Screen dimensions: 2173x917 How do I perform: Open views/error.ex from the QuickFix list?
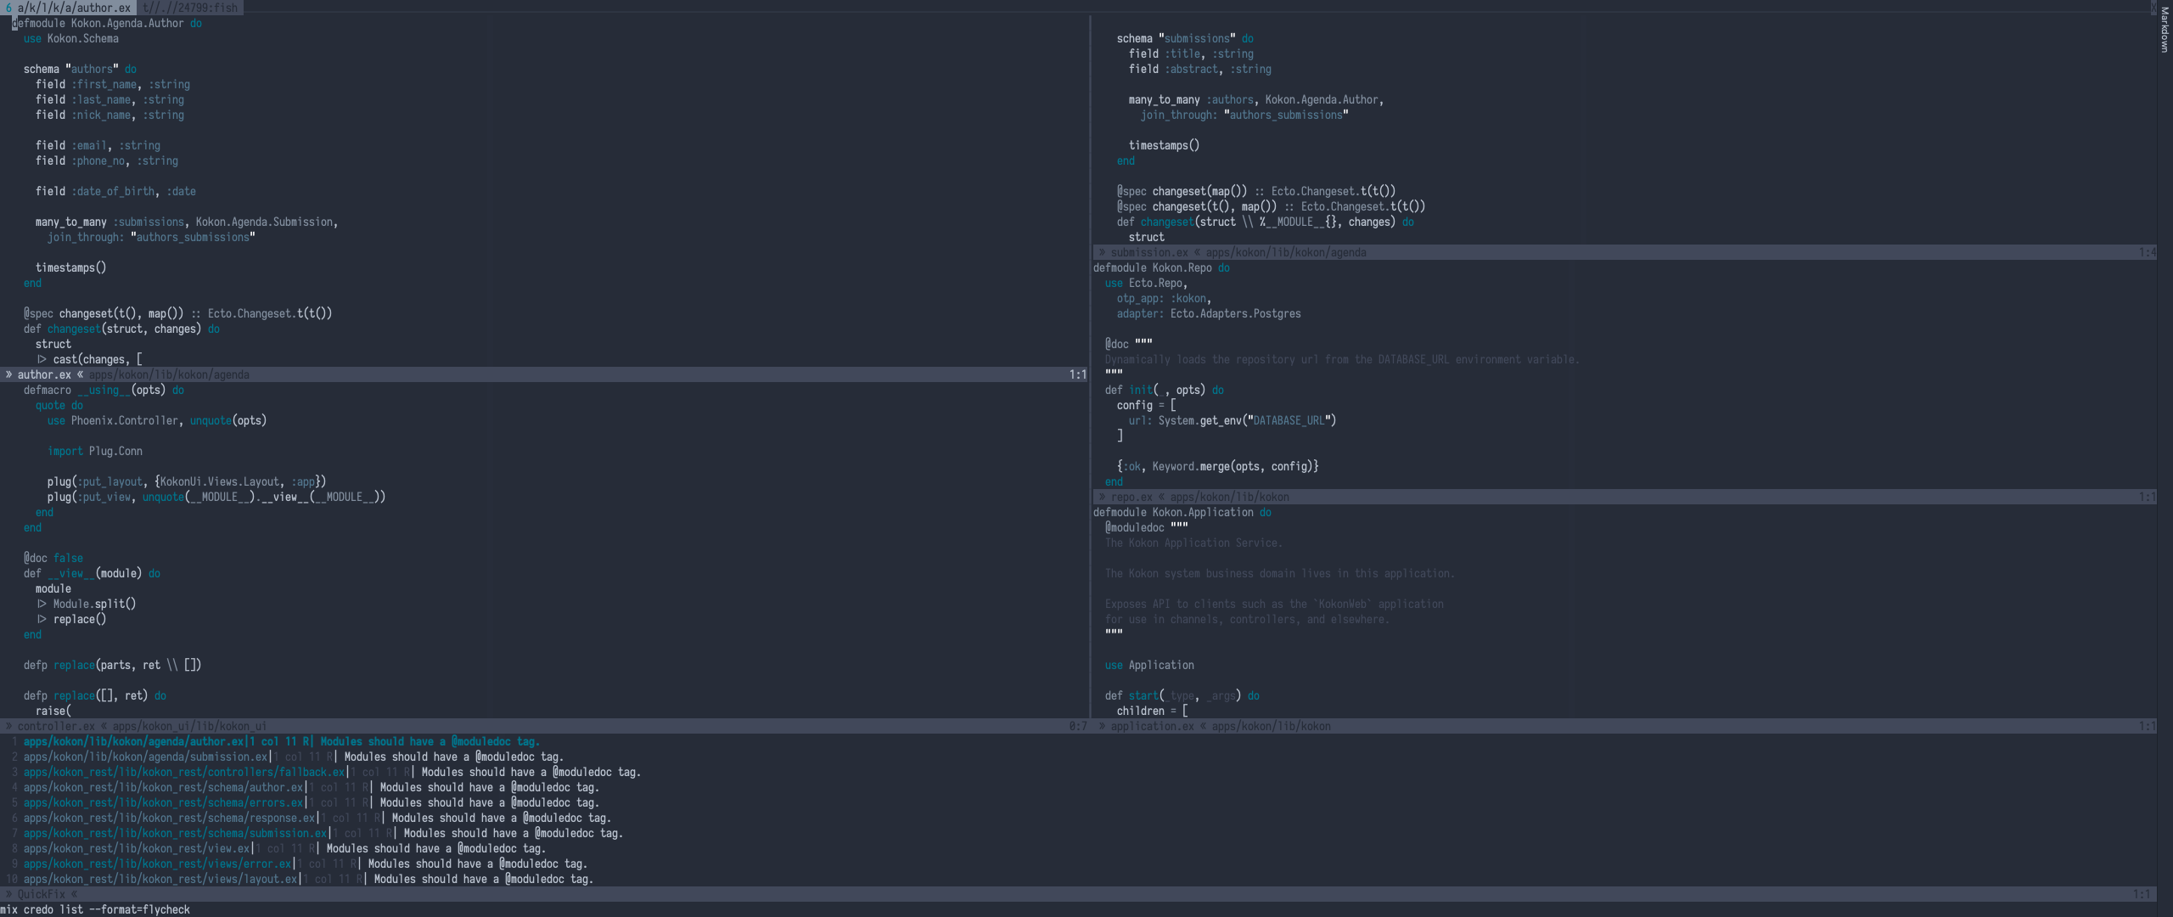click(157, 864)
